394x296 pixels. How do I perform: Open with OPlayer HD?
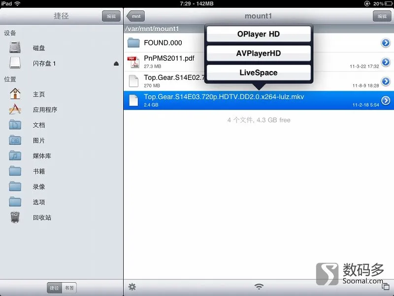pos(259,34)
